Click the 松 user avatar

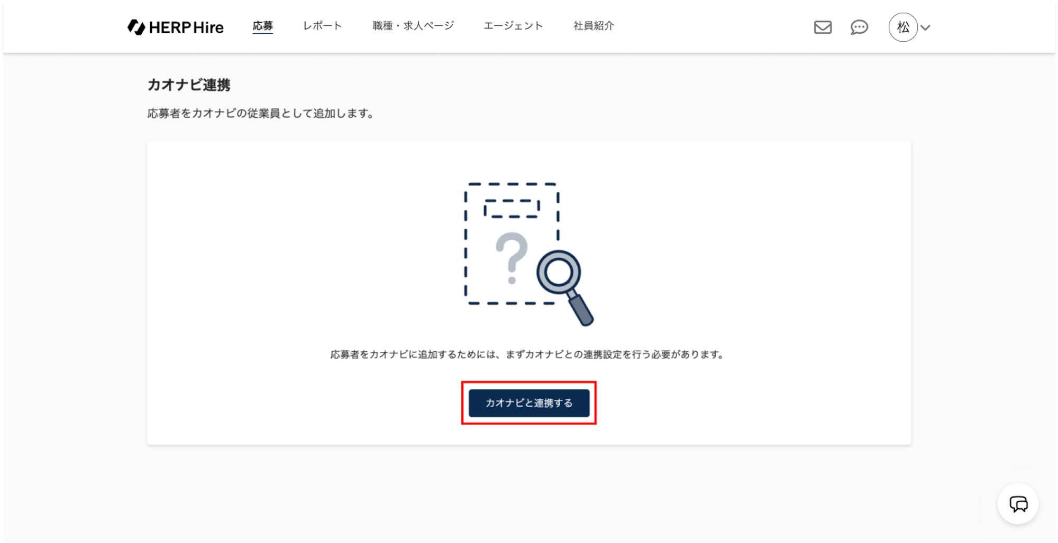click(903, 27)
